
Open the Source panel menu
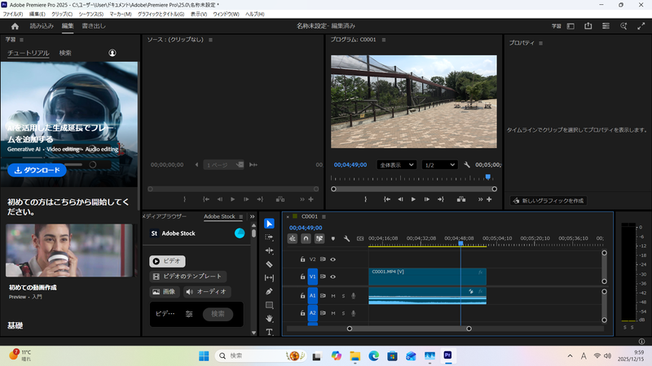coord(210,40)
